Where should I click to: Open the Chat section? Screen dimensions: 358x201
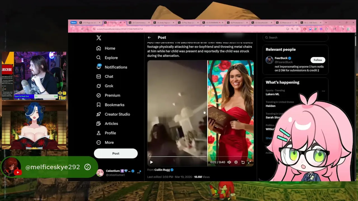(105, 76)
